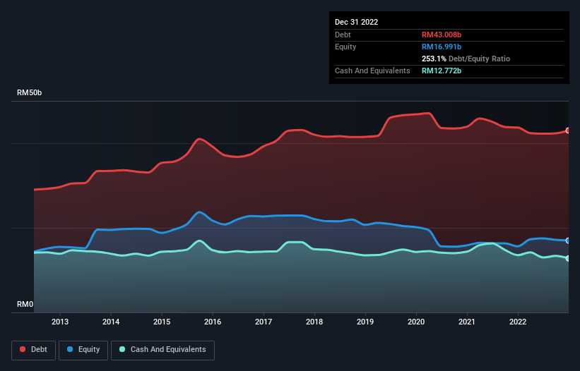580x371 pixels.
Task: Click the tooltip Equity row label
Action: (345, 47)
